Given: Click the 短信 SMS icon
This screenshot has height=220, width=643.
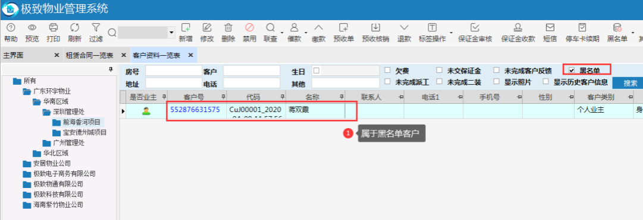Looking at the screenshot, I should (x=550, y=28).
